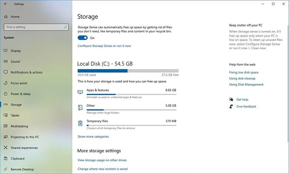Select Notifications & actions in sidebar
289x174 pixels.
(x=26, y=72)
